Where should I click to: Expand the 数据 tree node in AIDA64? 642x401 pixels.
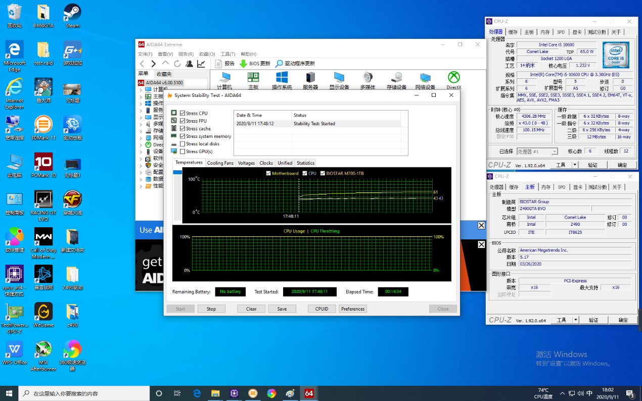tap(141, 179)
